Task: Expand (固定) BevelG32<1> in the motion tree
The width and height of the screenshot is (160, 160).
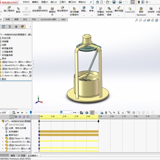Action: point(3,145)
